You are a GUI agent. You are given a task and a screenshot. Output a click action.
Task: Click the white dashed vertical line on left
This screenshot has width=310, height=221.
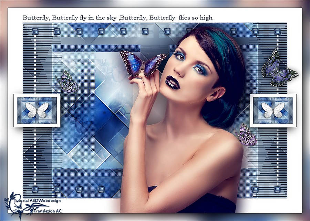tap(35, 69)
